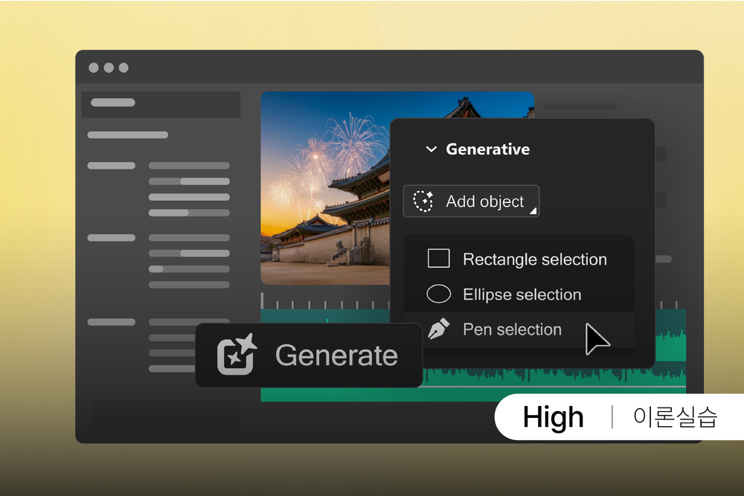Click the leftmost window control dot
Image resolution: width=744 pixels, height=496 pixels.
tap(94, 68)
